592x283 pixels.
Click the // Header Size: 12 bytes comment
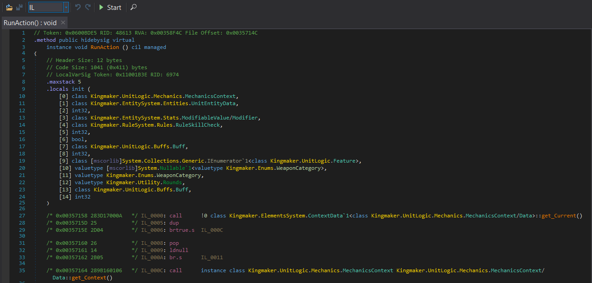[x=84, y=60]
